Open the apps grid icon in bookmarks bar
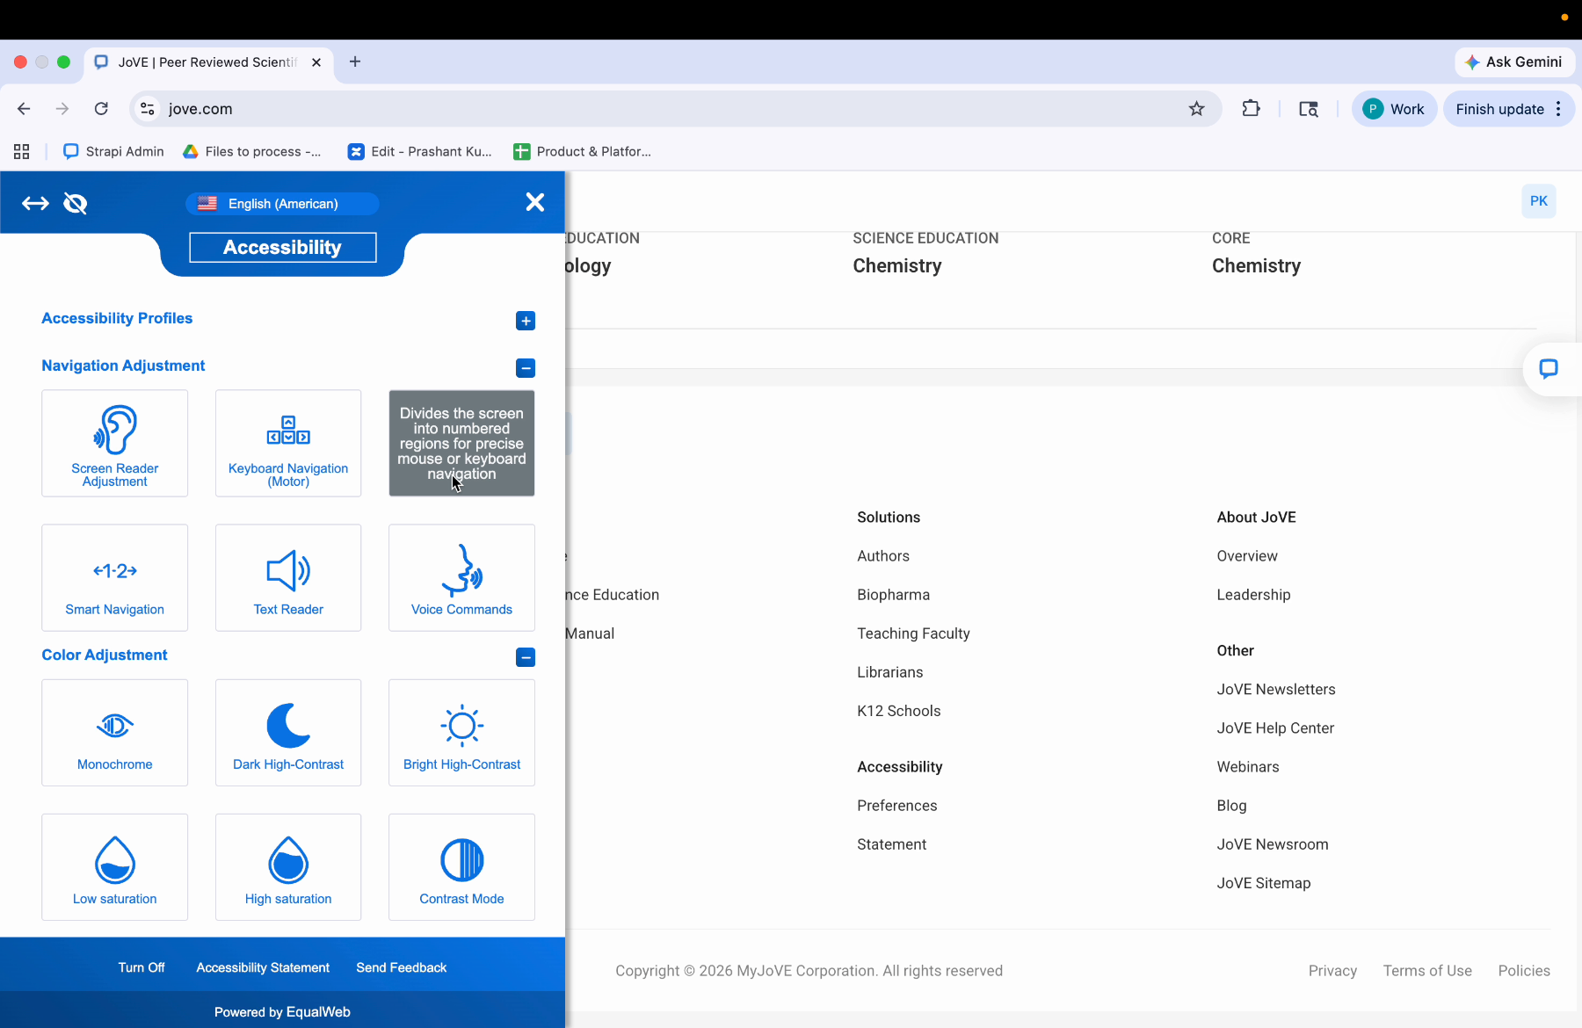This screenshot has height=1028, width=1582. pyautogui.click(x=22, y=152)
